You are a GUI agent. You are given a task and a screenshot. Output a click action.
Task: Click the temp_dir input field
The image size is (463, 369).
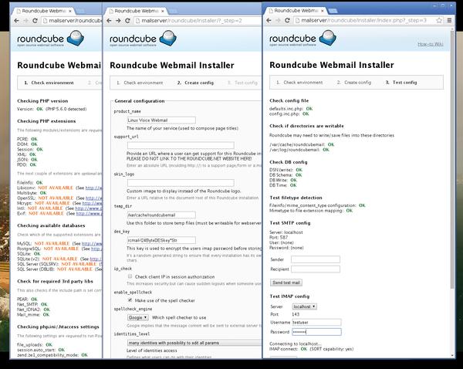(x=161, y=215)
